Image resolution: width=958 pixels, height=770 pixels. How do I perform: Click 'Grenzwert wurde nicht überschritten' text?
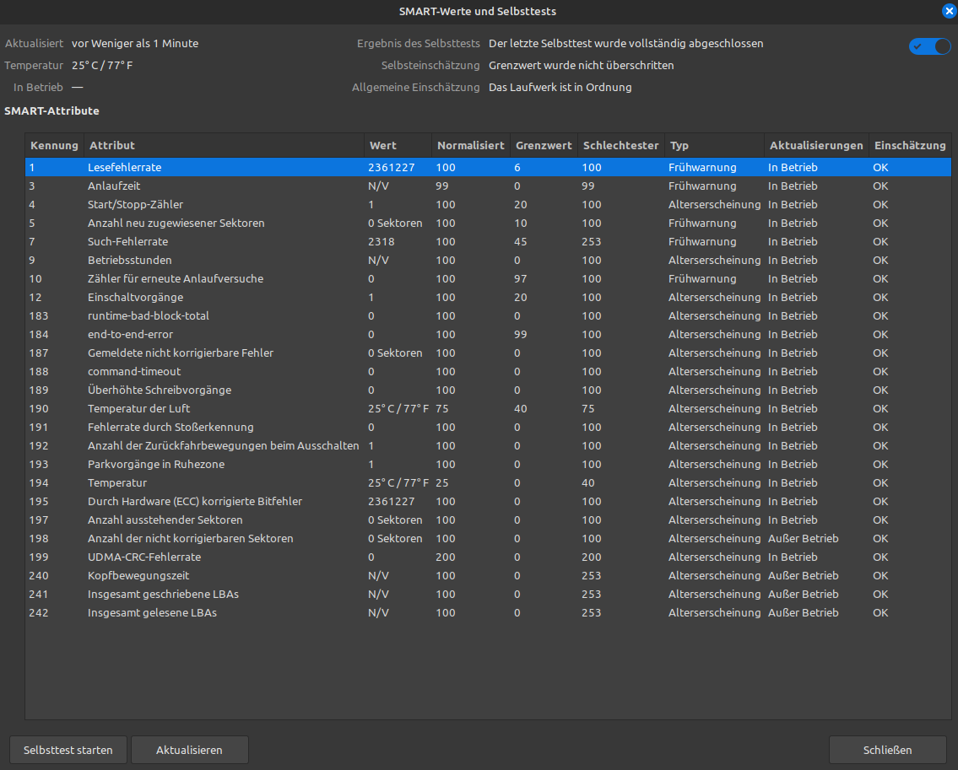coord(582,65)
